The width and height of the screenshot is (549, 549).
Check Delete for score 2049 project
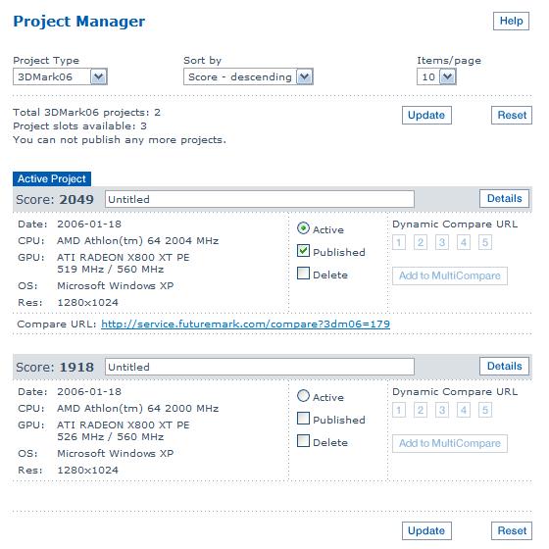pyautogui.click(x=303, y=274)
